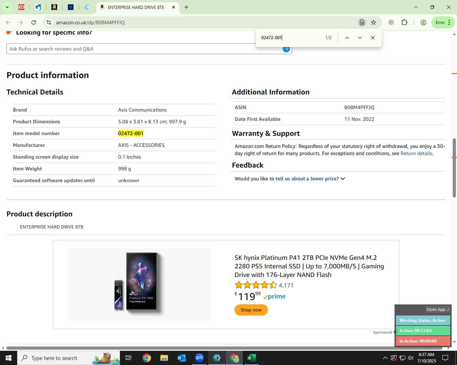
Task: Click the £119.99 price
Action: (x=248, y=296)
